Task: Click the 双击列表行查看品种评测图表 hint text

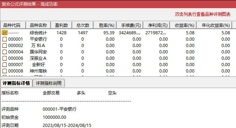Action: tap(203, 14)
